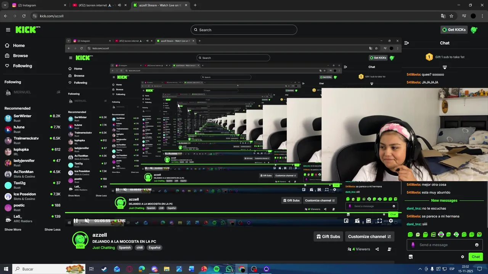This screenshot has width=488, height=274.
Task: Open WhatsApp from the taskbar
Action: 229,269
